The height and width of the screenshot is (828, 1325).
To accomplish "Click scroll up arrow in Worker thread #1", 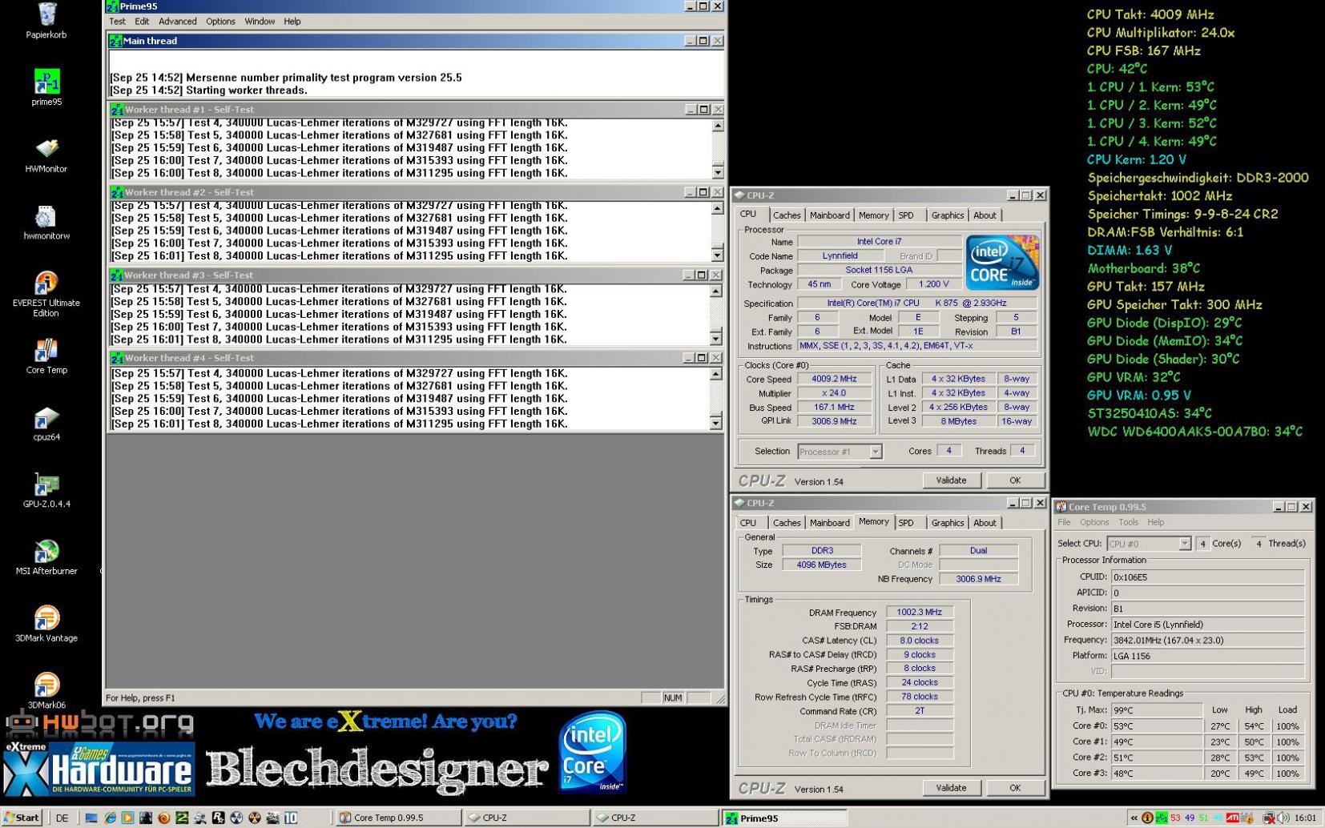I will click(717, 126).
